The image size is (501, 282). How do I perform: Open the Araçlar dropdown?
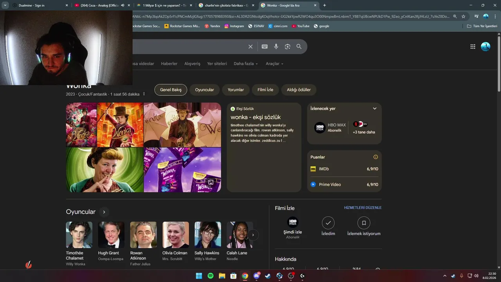point(274,63)
